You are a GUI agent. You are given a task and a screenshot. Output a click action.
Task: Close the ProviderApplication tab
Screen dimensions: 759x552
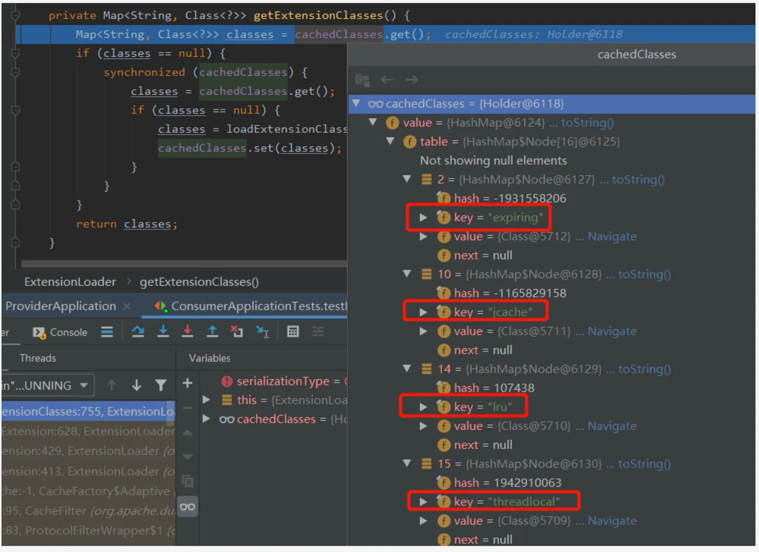click(x=127, y=307)
